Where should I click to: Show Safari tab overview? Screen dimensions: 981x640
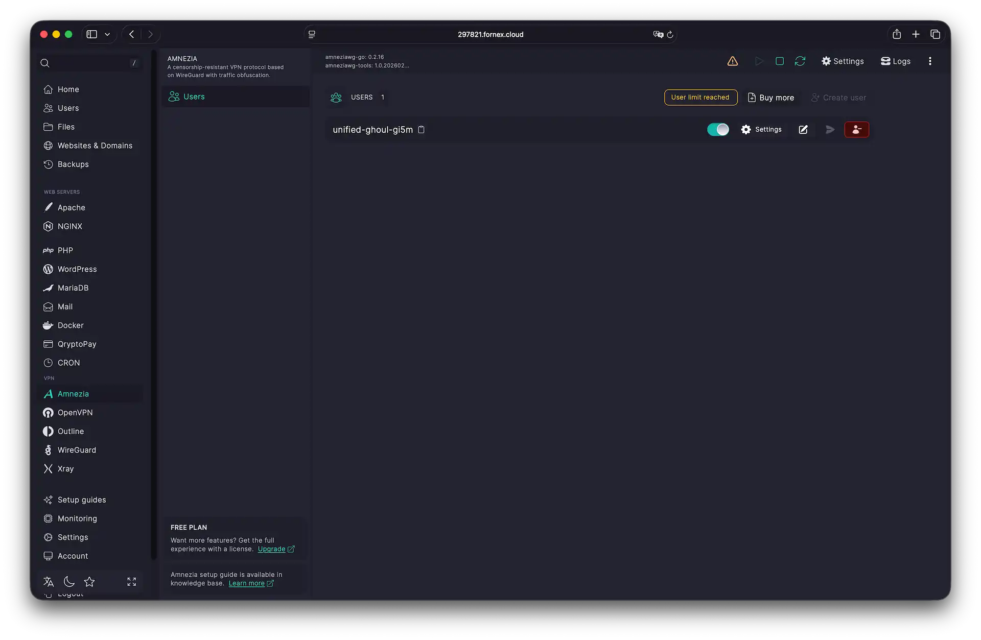click(935, 34)
